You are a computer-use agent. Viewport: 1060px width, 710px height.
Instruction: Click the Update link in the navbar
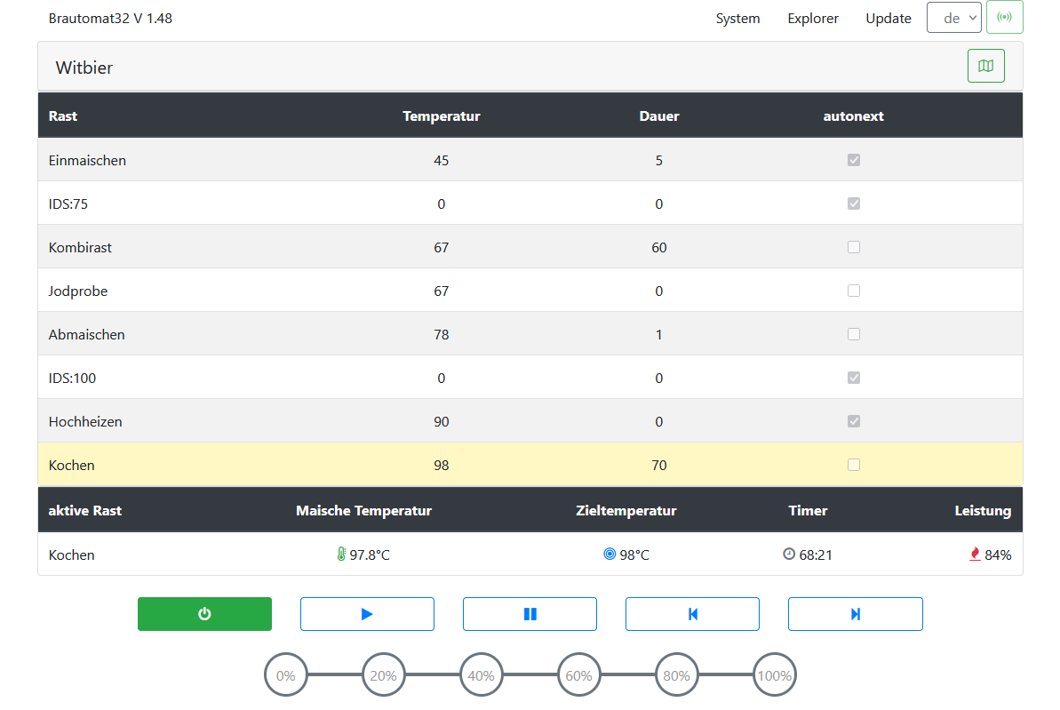[x=888, y=19]
